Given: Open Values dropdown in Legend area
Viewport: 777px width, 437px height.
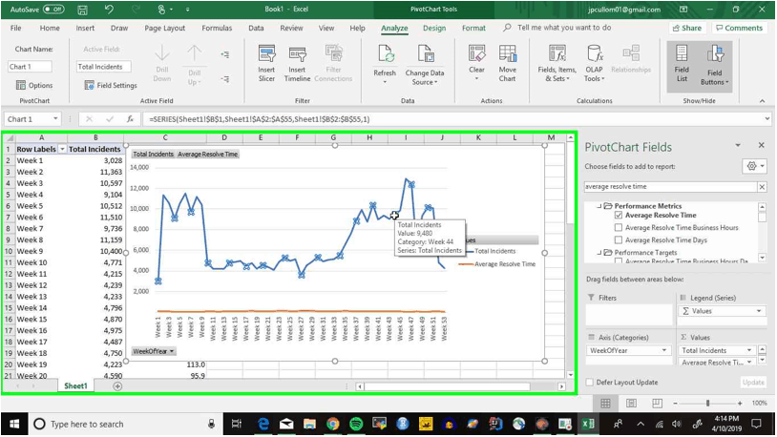Looking at the screenshot, I should (759, 311).
